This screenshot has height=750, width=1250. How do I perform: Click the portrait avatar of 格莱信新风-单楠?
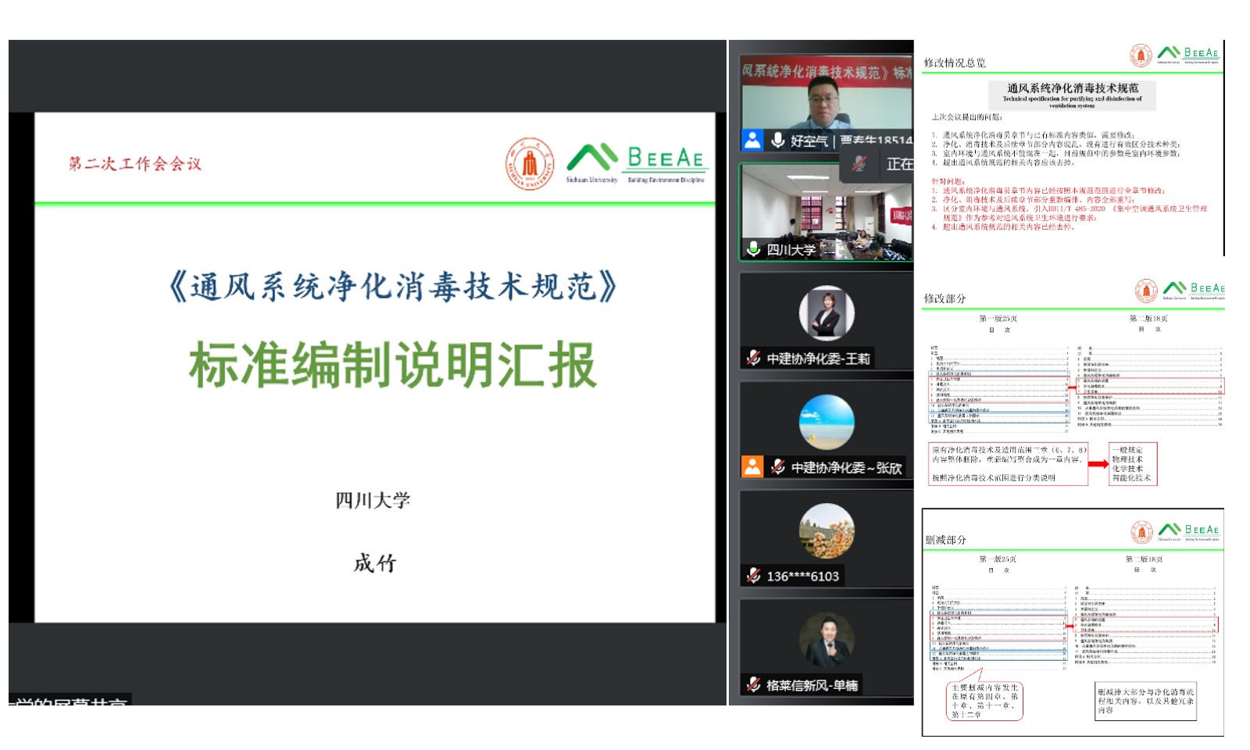827,640
